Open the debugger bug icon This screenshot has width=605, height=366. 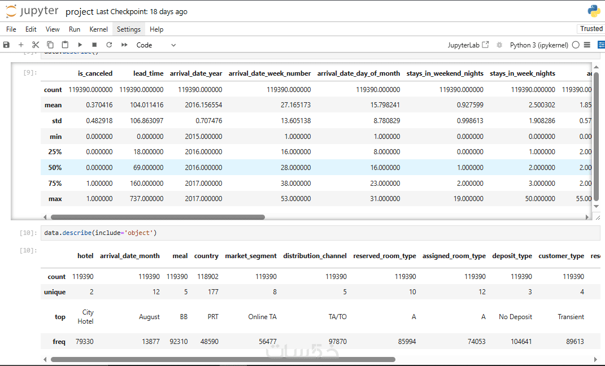[x=499, y=45]
